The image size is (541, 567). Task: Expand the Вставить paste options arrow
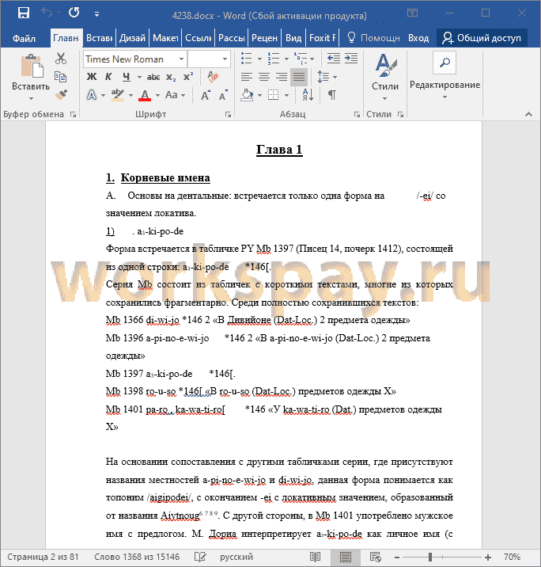coord(31,98)
